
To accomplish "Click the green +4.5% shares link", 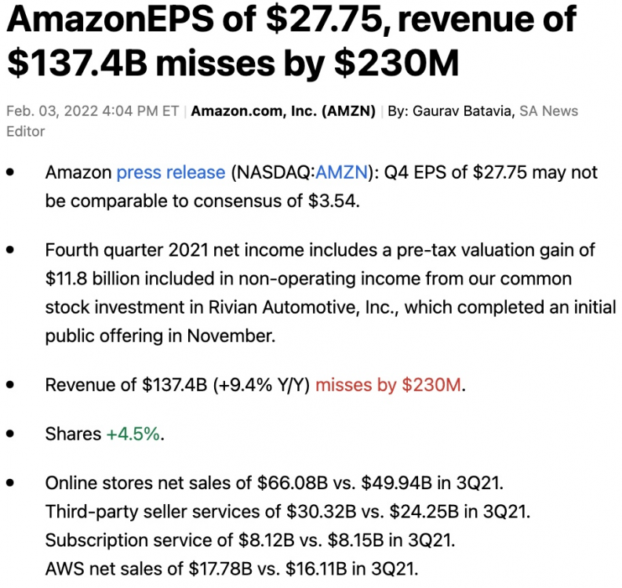I will pos(133,434).
